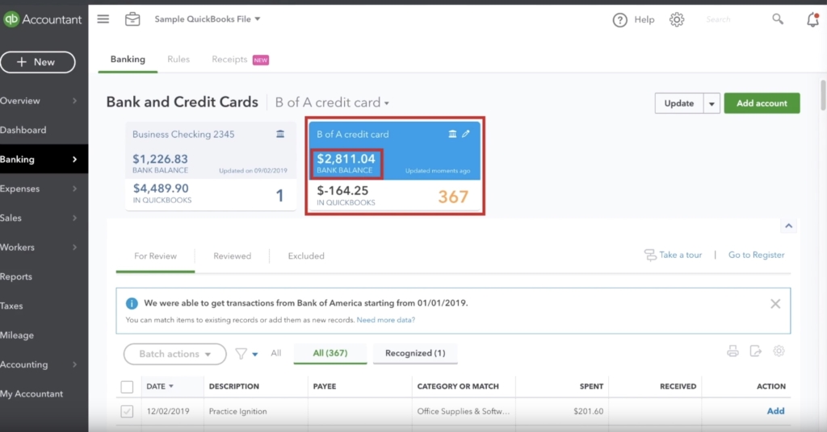Image resolution: width=827 pixels, height=432 pixels.
Task: Add the Practice Ignition transaction
Action: (775, 411)
